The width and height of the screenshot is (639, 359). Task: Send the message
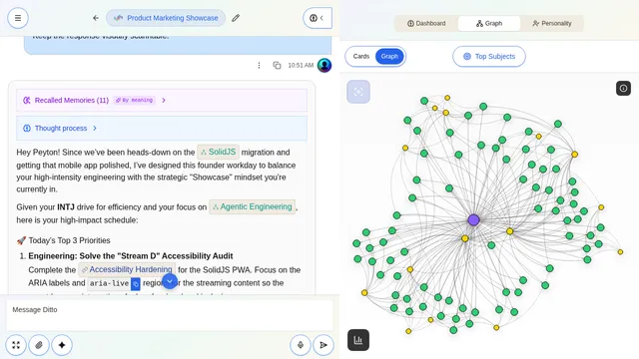(323, 345)
